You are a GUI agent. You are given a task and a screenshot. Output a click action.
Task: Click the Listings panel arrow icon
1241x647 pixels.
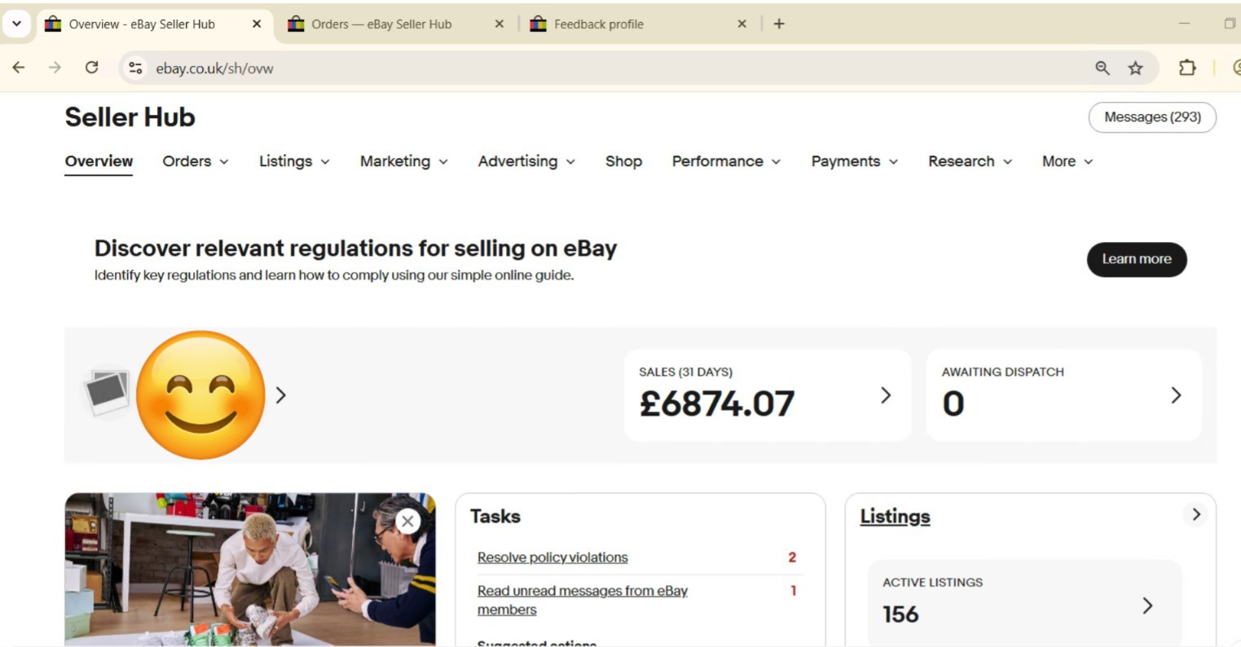1195,515
